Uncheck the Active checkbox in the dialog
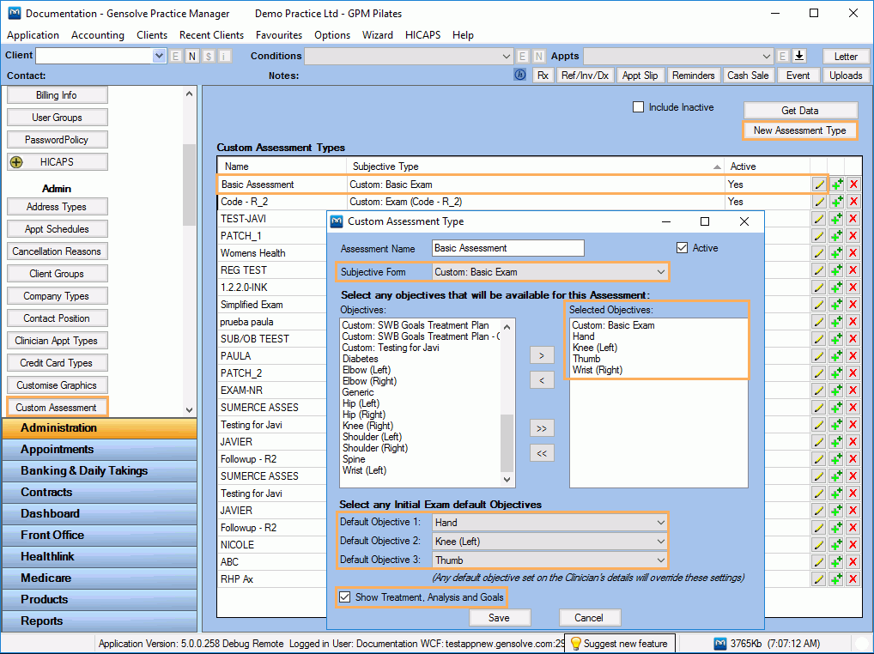 (683, 247)
